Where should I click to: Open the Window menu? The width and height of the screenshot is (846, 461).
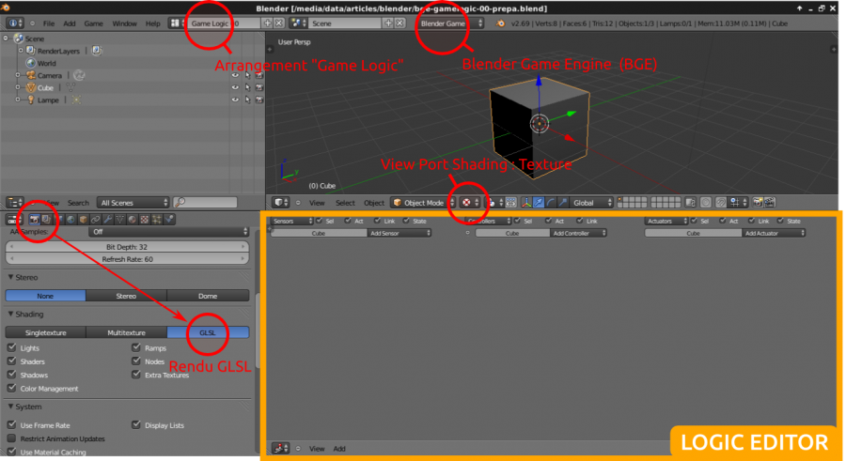pos(124,23)
